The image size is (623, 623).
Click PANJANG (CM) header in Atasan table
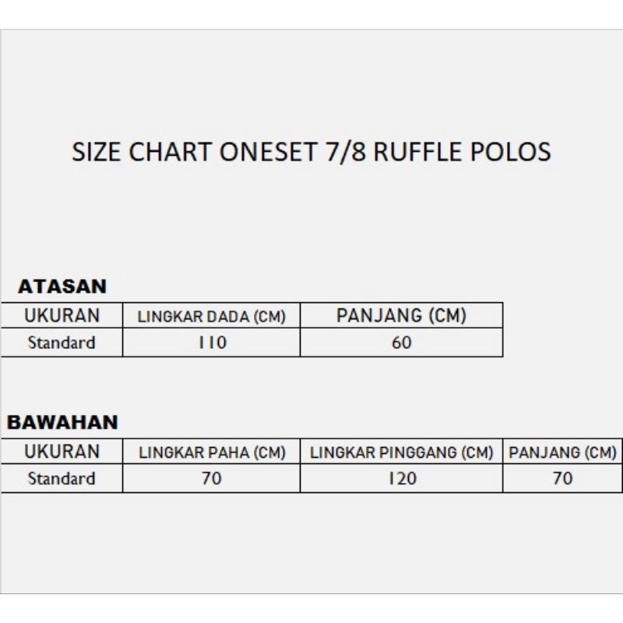(401, 315)
